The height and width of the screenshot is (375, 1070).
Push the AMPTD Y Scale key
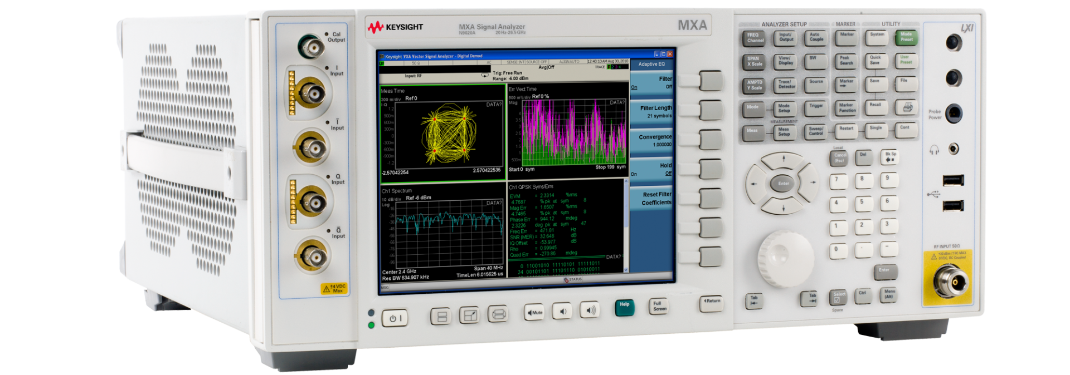click(x=753, y=85)
